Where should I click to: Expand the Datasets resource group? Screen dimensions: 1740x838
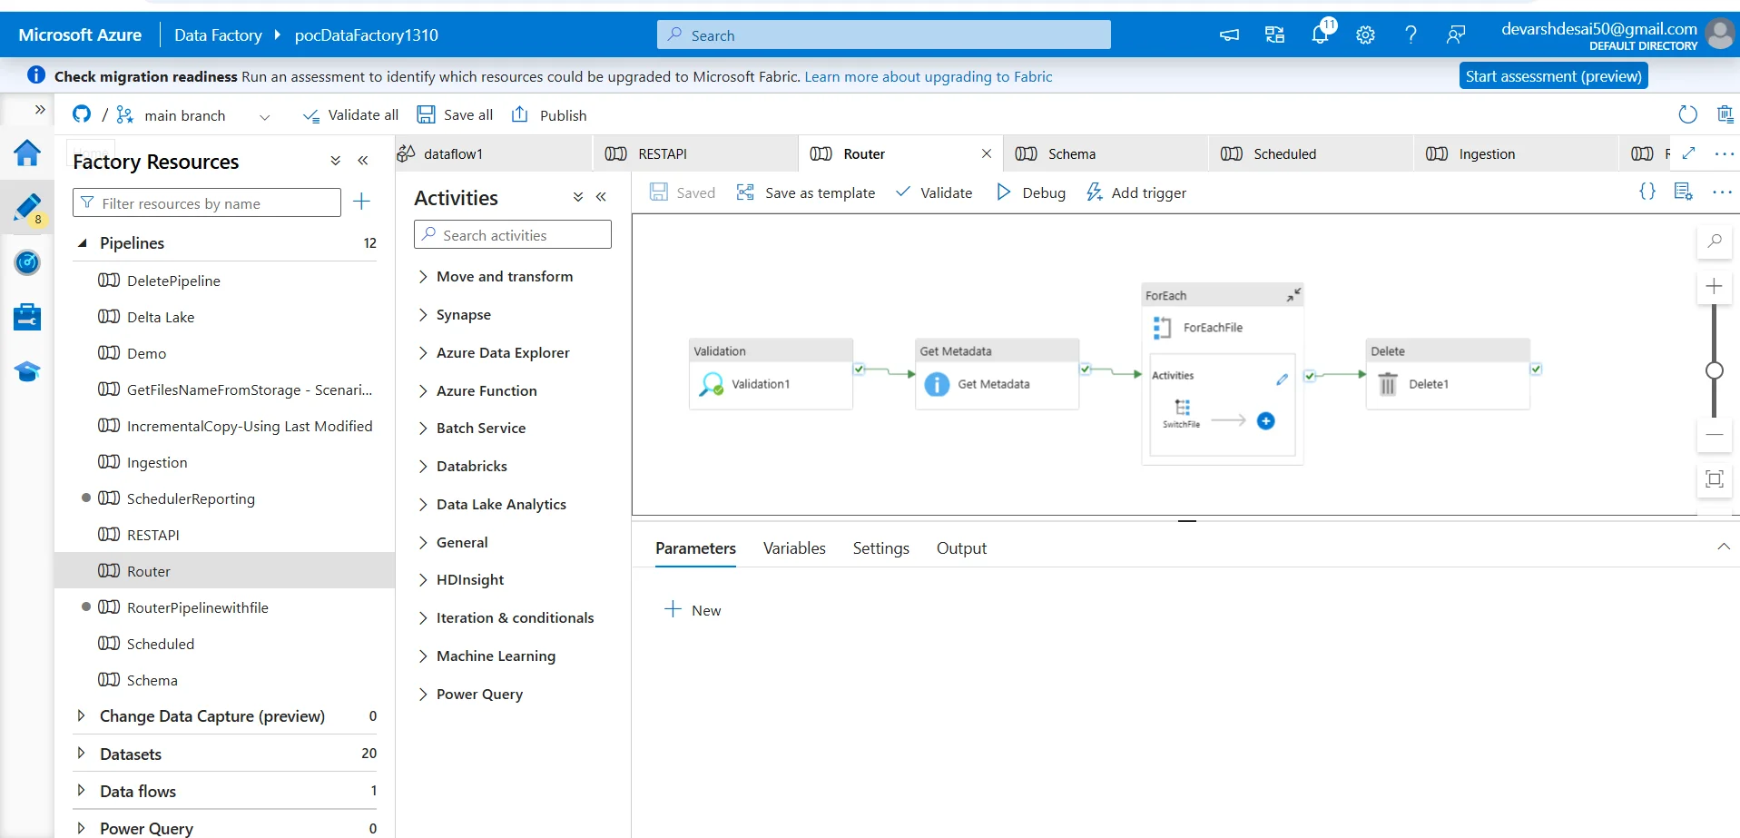pos(82,754)
